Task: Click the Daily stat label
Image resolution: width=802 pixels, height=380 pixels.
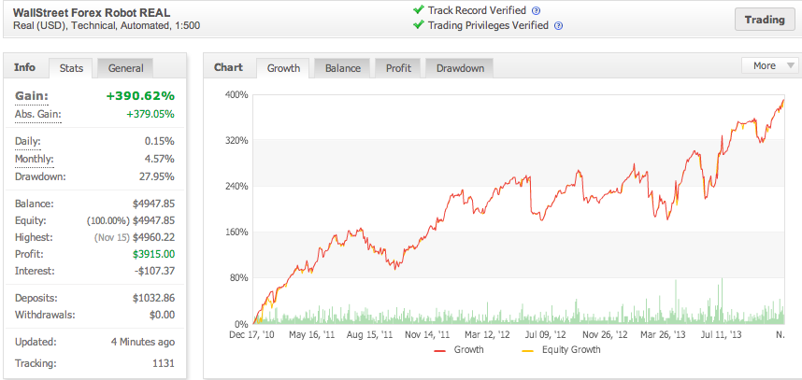Action: pos(28,142)
